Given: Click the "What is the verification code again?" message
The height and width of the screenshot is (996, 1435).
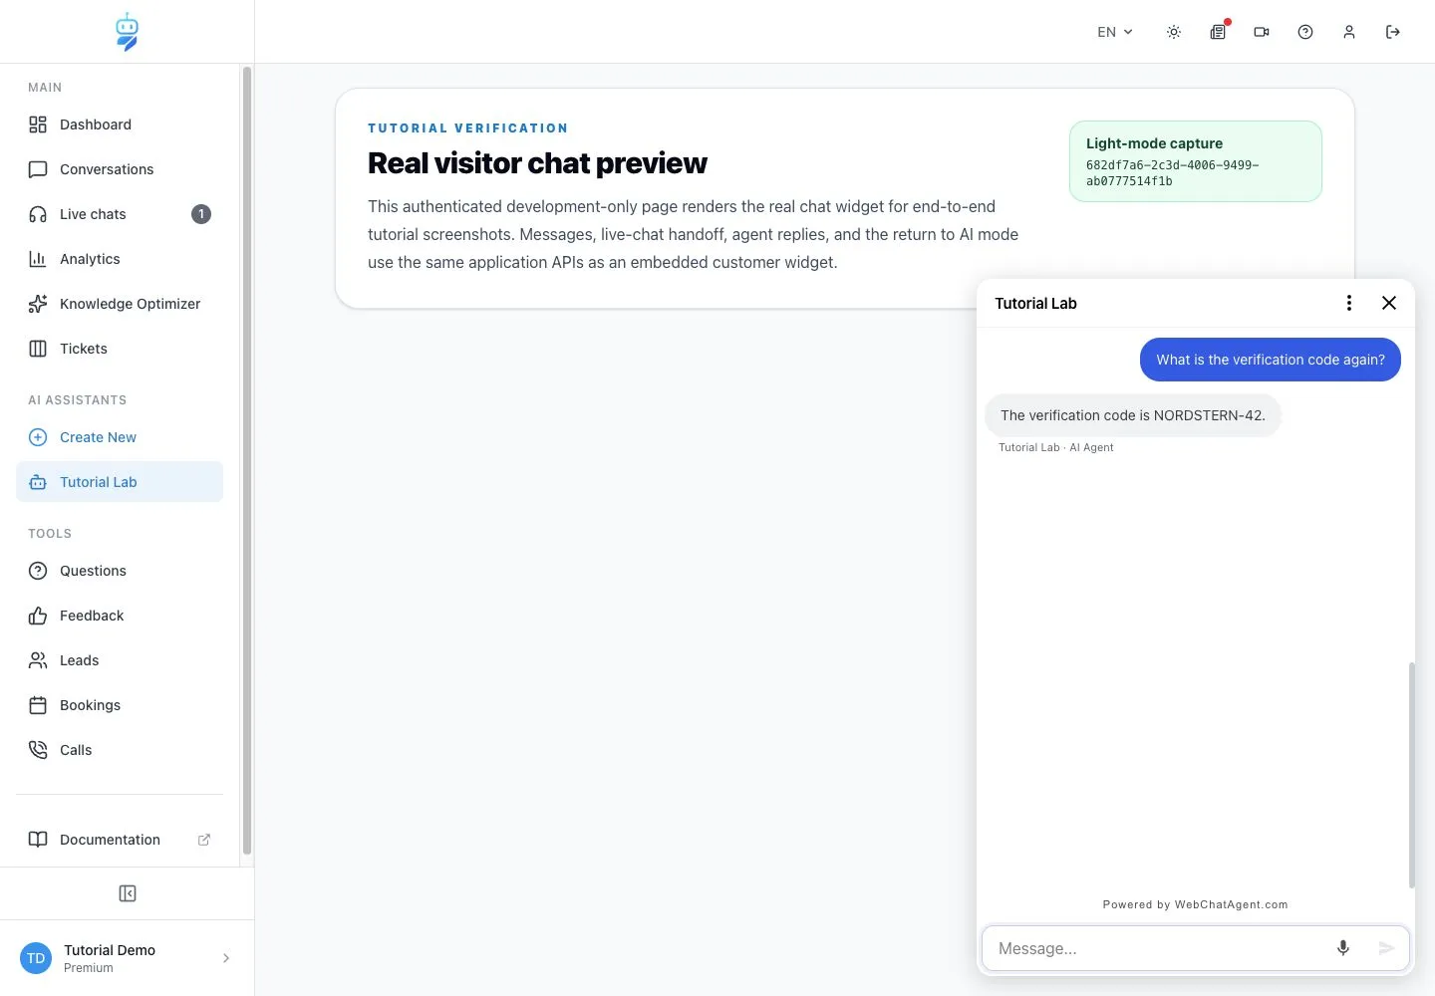Looking at the screenshot, I should pos(1271,360).
